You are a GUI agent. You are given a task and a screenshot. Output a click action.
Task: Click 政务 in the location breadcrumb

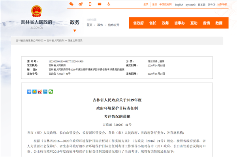pyautogui.click(x=100, y=25)
